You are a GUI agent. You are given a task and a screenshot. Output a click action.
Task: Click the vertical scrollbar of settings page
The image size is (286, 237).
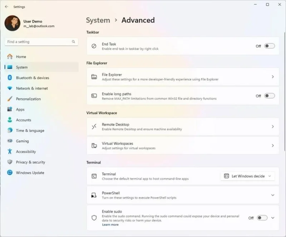click(285, 92)
